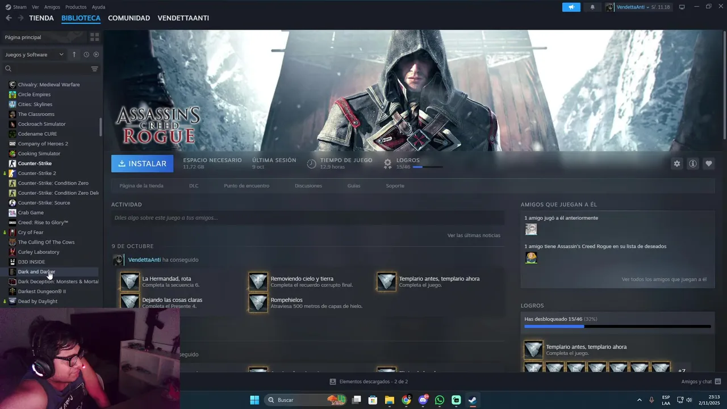
Task: Add game to favorites heart icon
Action: tap(709, 164)
